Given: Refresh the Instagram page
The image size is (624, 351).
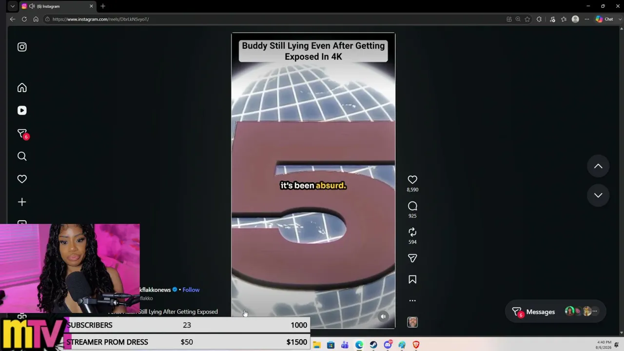Looking at the screenshot, I should (24, 19).
